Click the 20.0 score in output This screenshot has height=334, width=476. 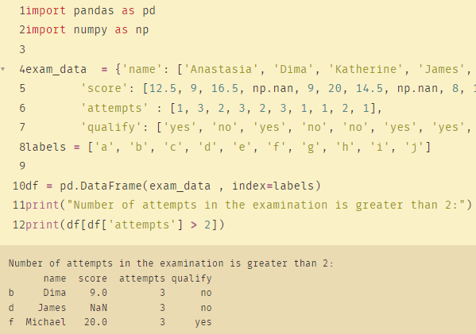95,322
